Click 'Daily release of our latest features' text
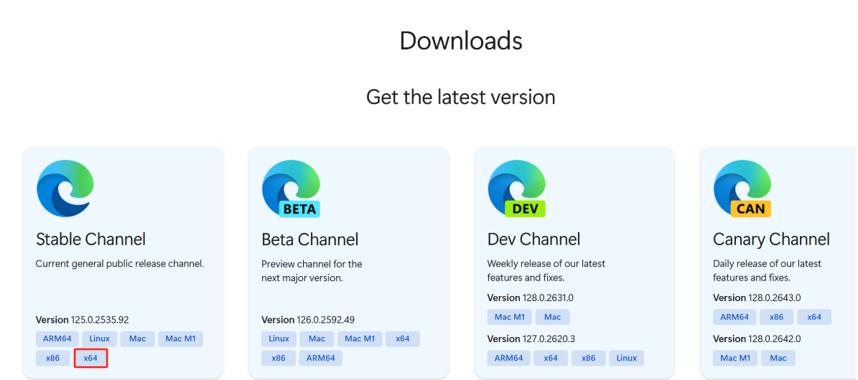 point(767,270)
